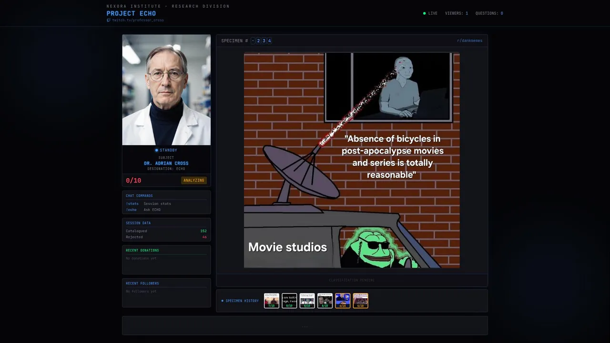
Task: Open the 6/10 thumbnail with blue background
Action: [343, 301]
